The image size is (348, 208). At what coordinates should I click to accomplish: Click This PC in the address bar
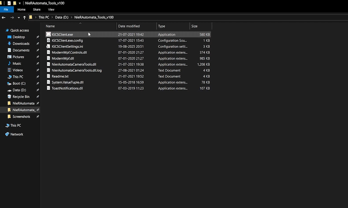click(44, 17)
